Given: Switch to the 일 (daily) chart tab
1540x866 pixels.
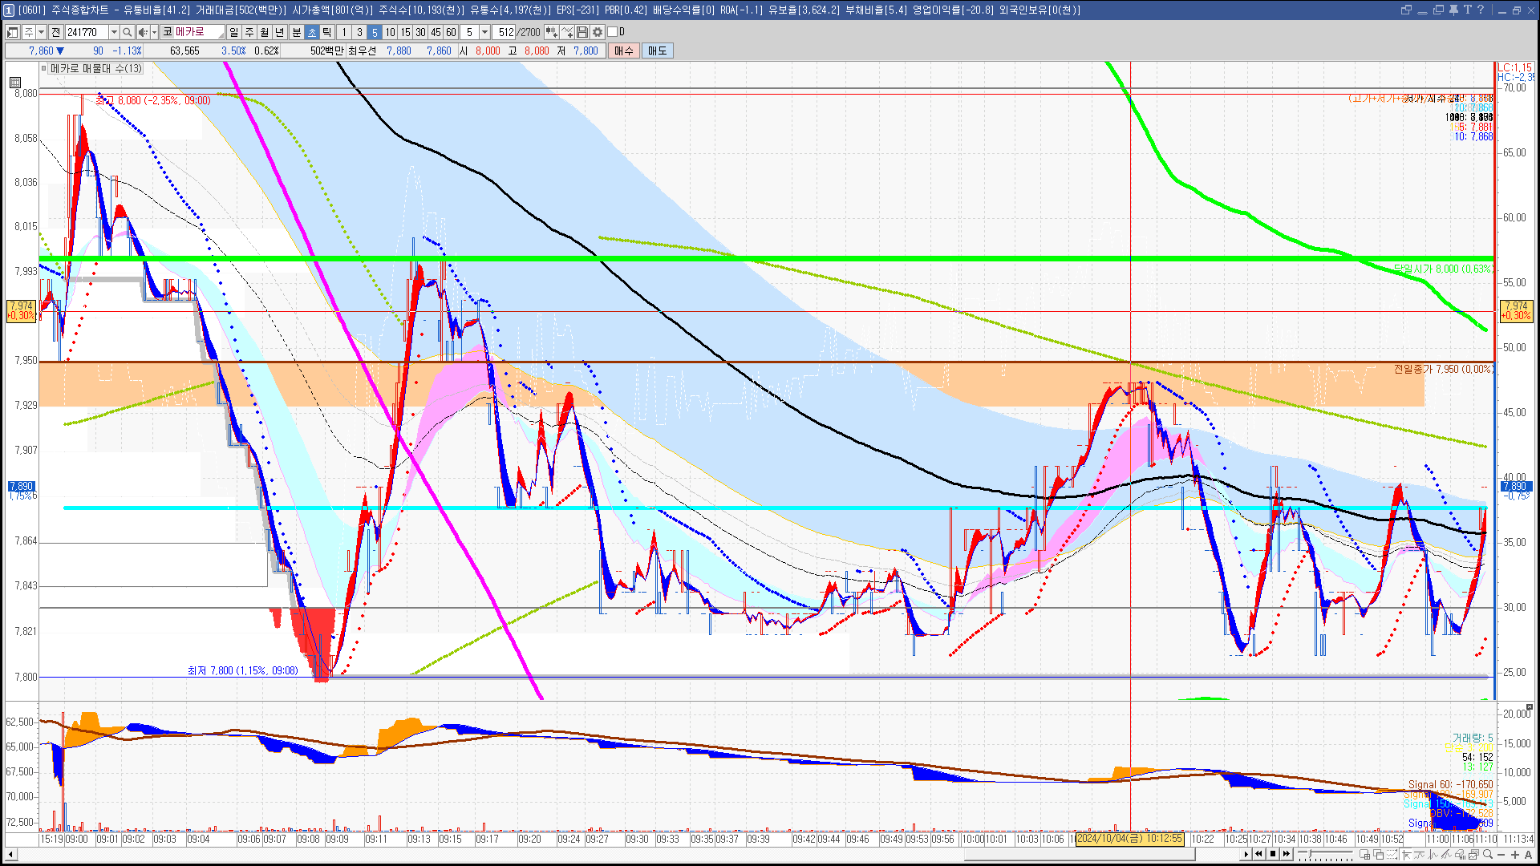Looking at the screenshot, I should click(x=233, y=32).
